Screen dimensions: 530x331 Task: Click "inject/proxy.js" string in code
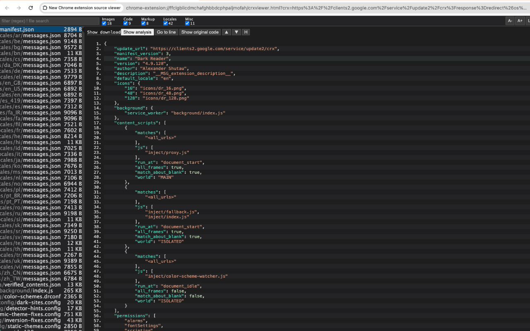(x=167, y=153)
